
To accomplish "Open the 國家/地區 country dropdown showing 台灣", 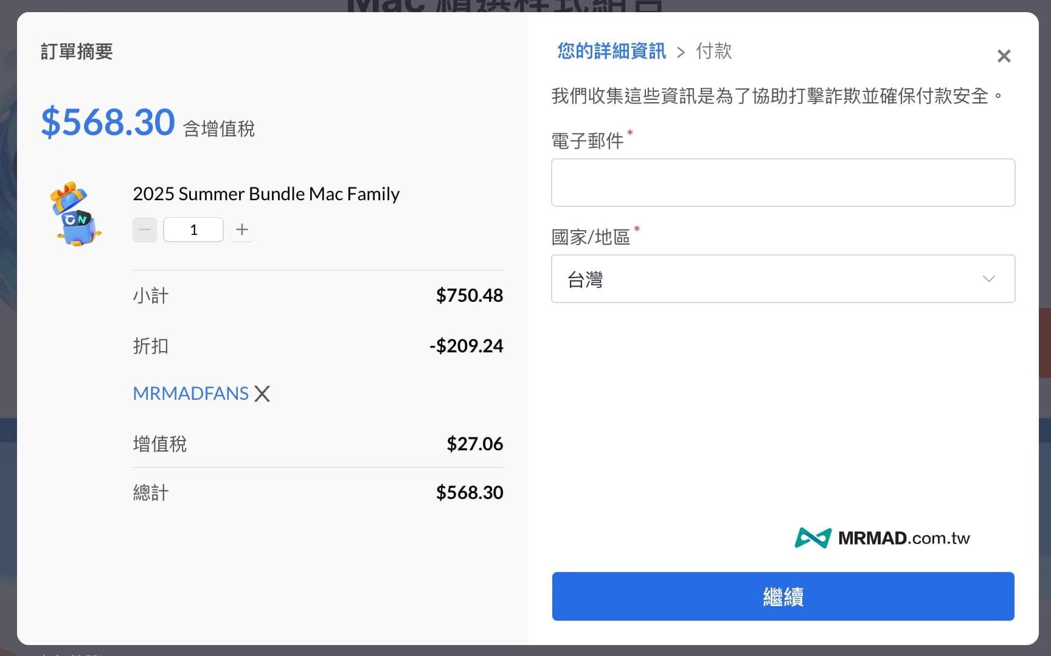I will [783, 279].
